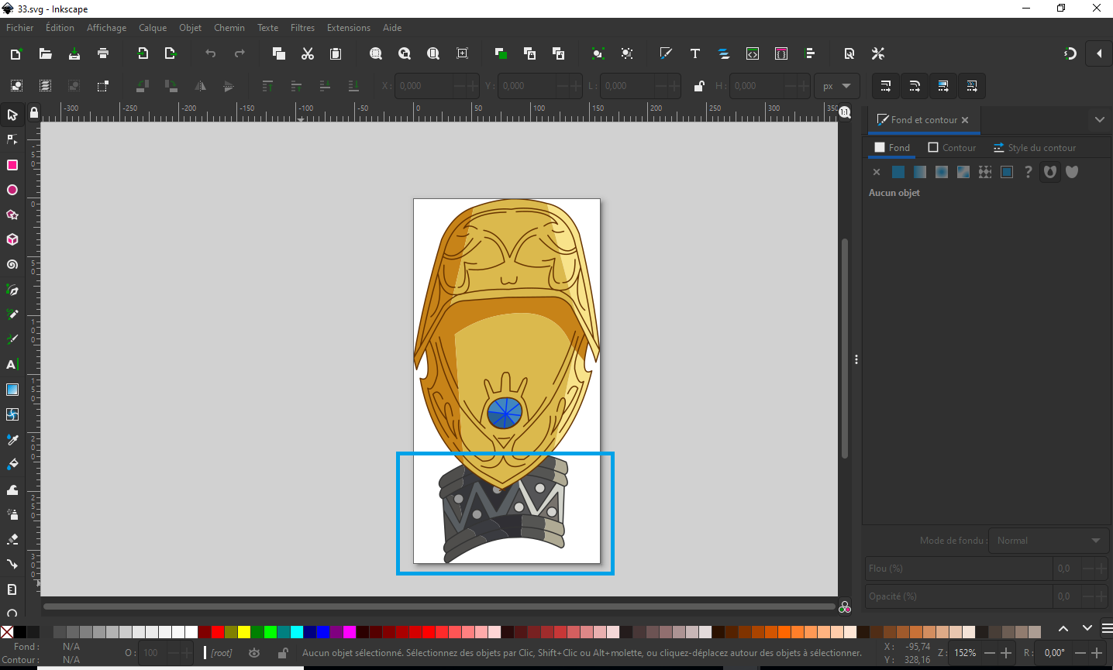This screenshot has width=1113, height=670.
Task: Open the XML editor from the toolbar
Action: (x=752, y=53)
